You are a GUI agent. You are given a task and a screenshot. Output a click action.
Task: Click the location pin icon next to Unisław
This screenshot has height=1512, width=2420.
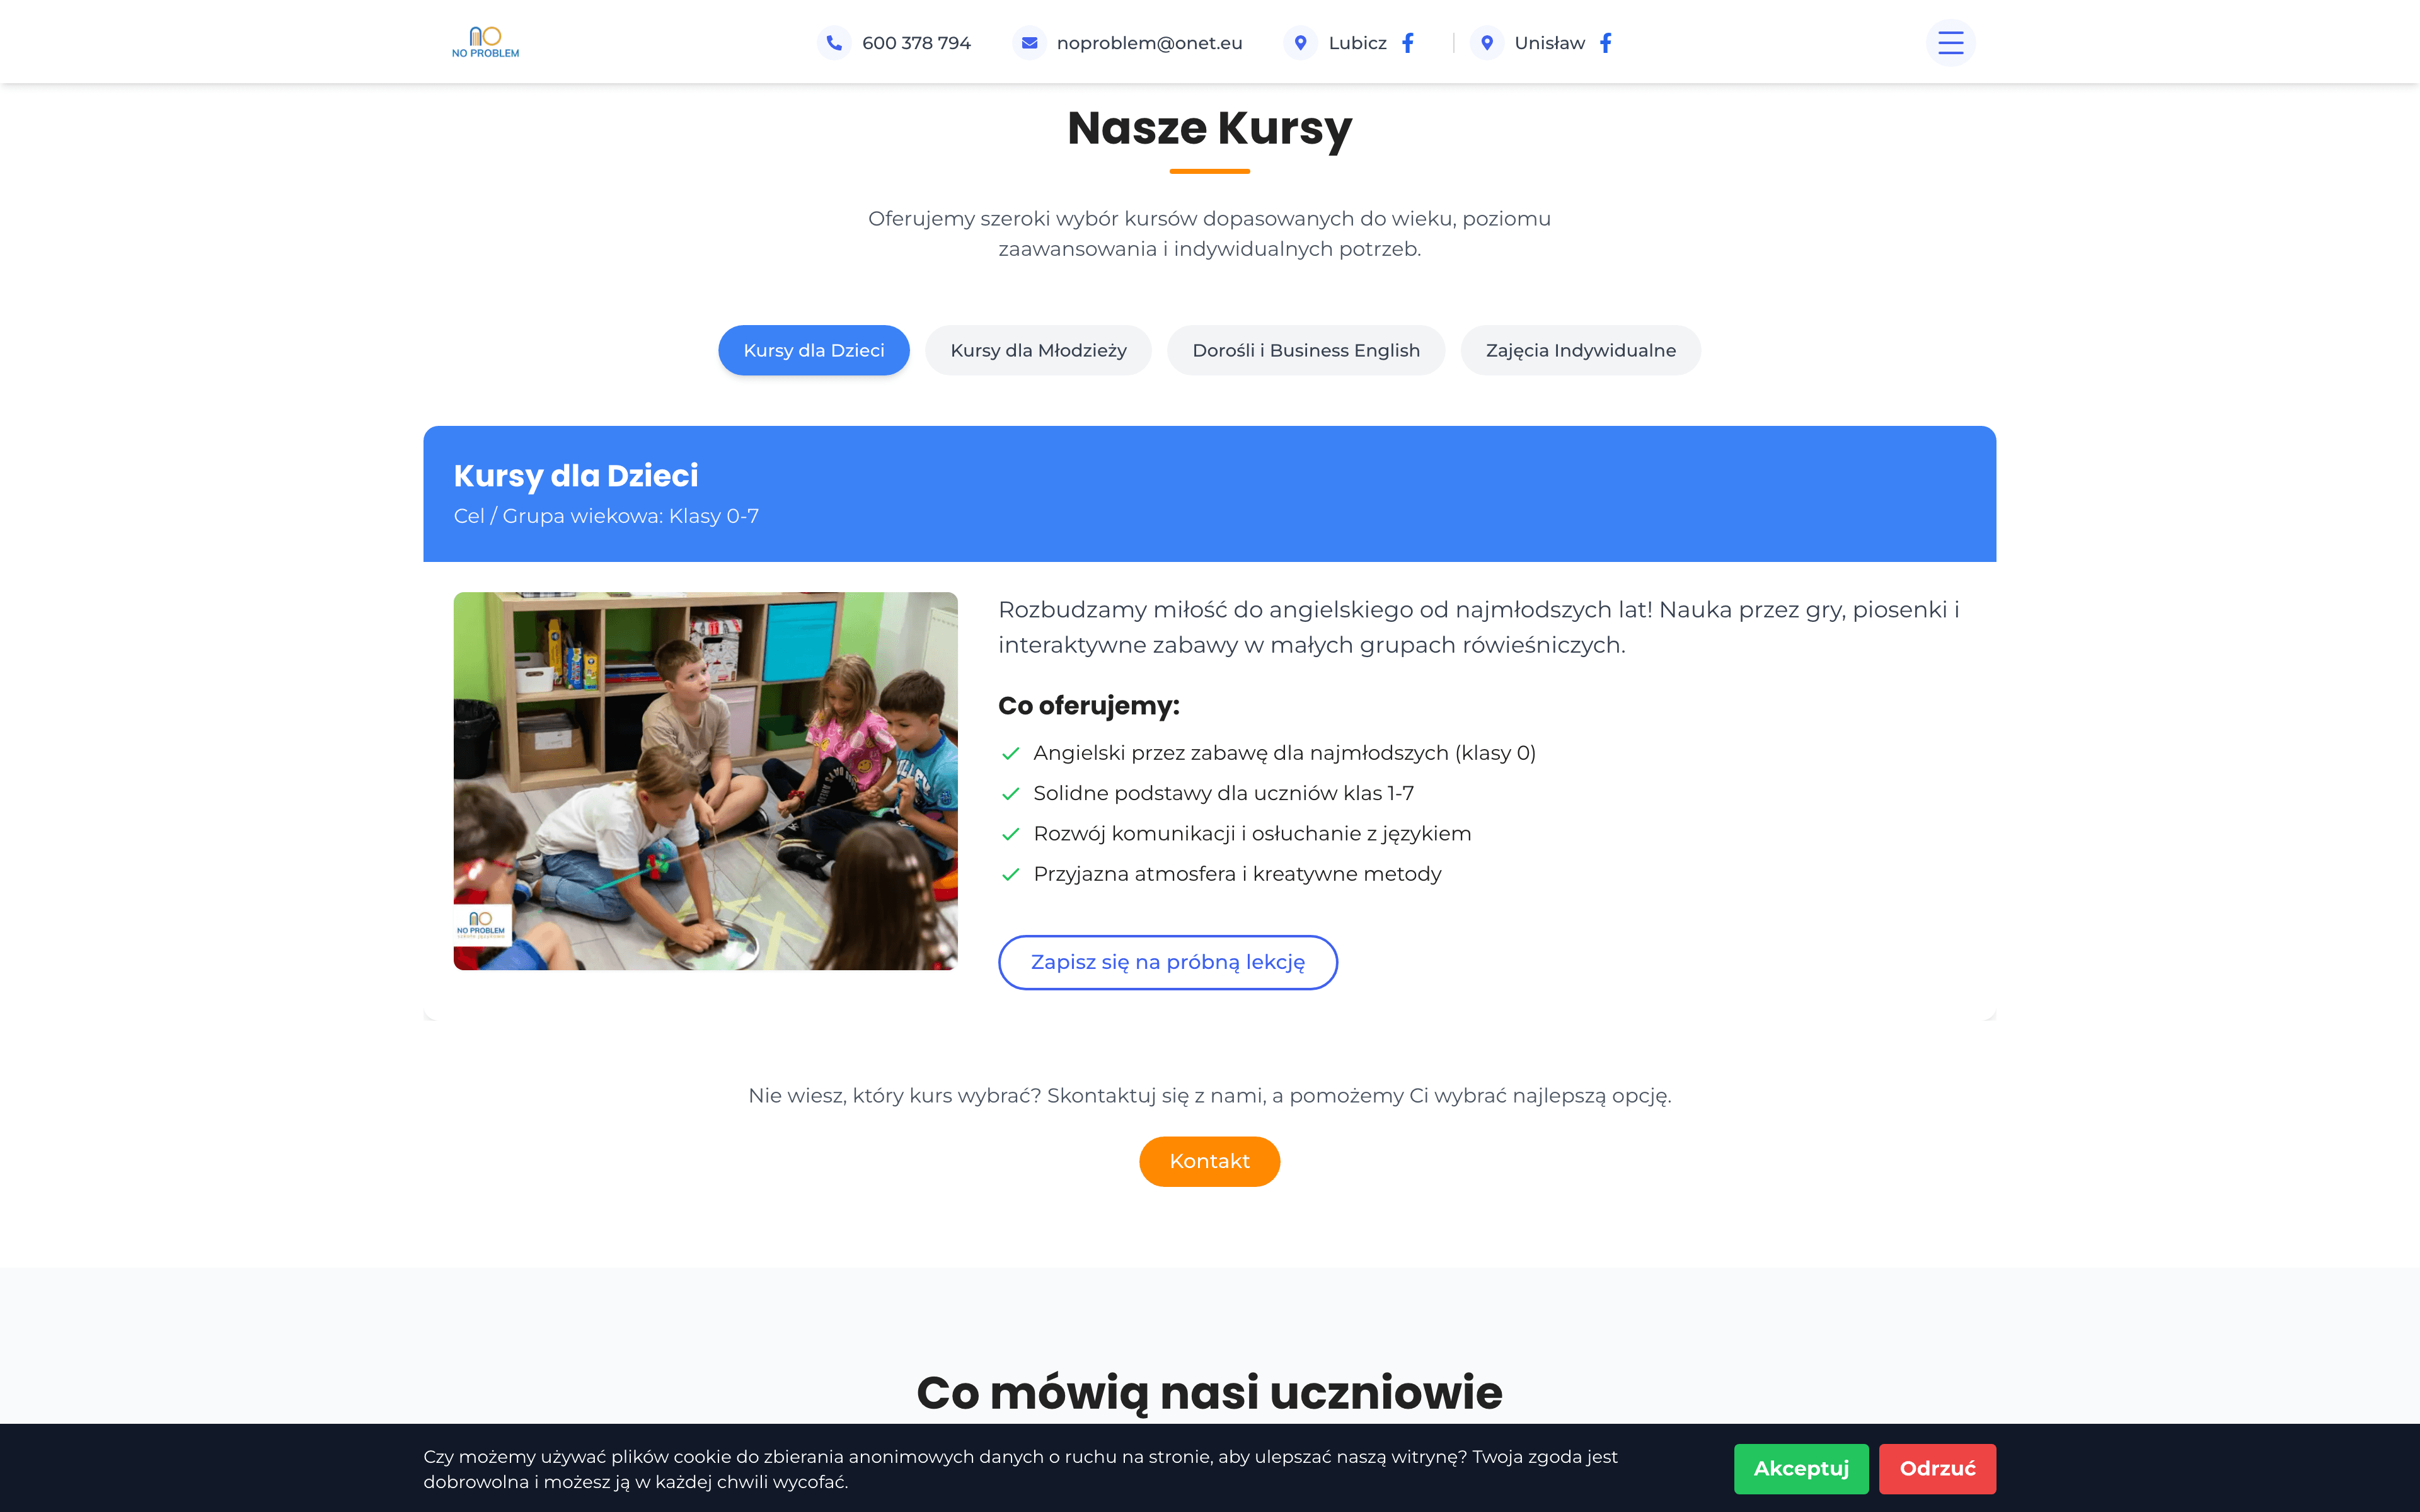pos(1487,43)
